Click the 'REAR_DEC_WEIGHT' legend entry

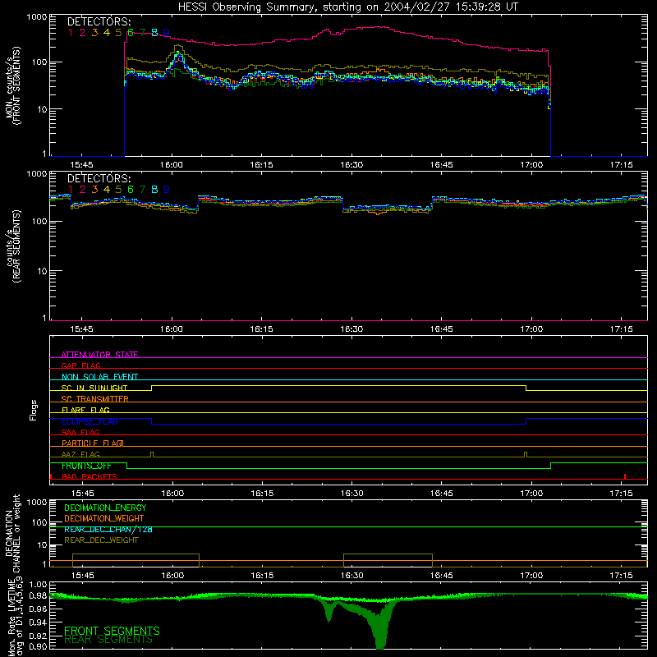tap(101, 540)
